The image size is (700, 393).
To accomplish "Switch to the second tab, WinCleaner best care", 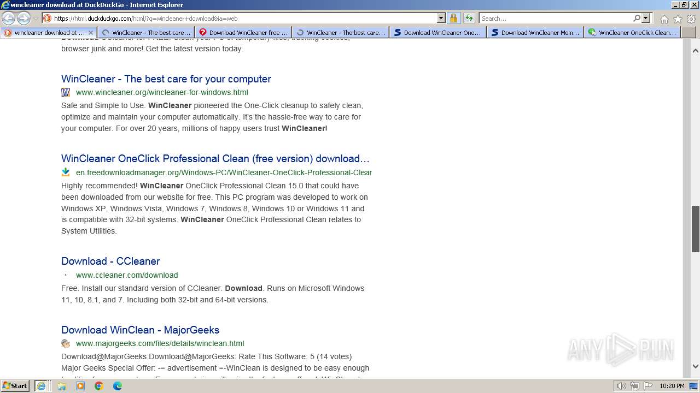I will (x=147, y=33).
